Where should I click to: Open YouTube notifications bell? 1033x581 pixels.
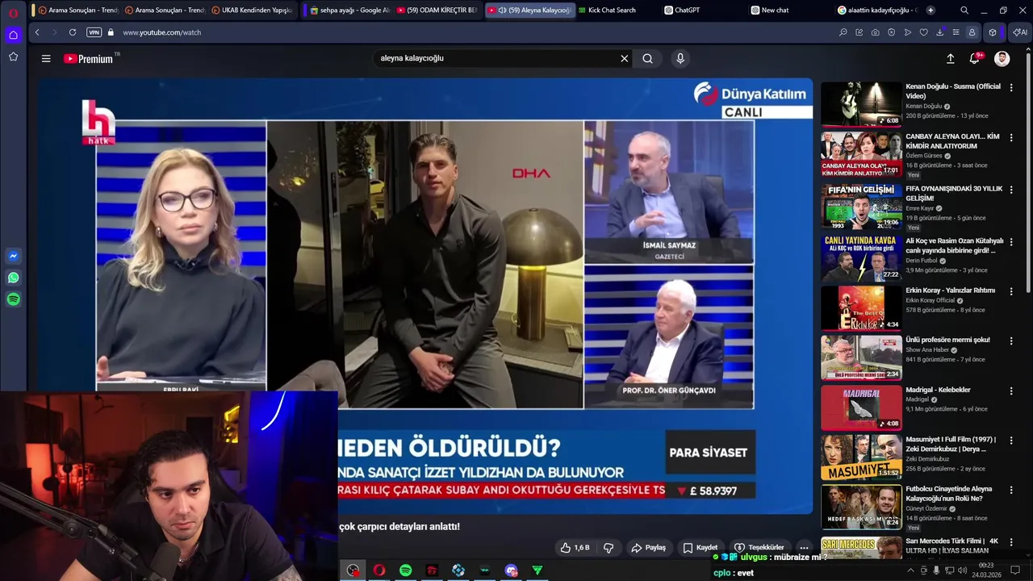click(x=975, y=58)
